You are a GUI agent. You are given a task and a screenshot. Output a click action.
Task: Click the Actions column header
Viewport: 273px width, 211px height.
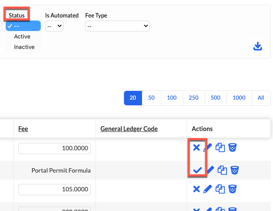coord(202,129)
